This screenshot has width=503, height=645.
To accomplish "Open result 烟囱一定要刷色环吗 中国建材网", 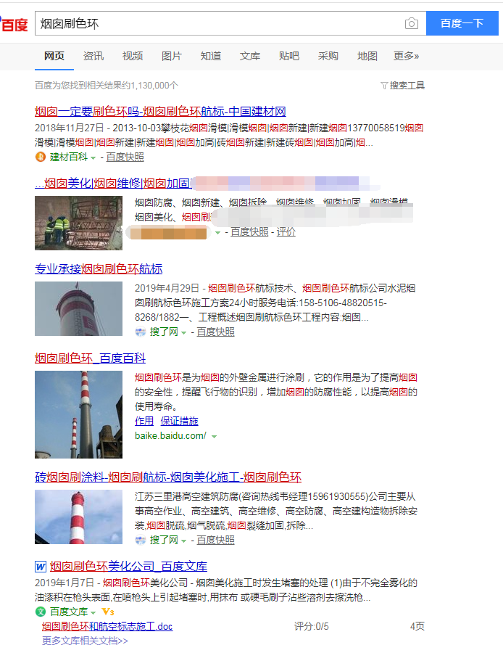I will click(160, 112).
